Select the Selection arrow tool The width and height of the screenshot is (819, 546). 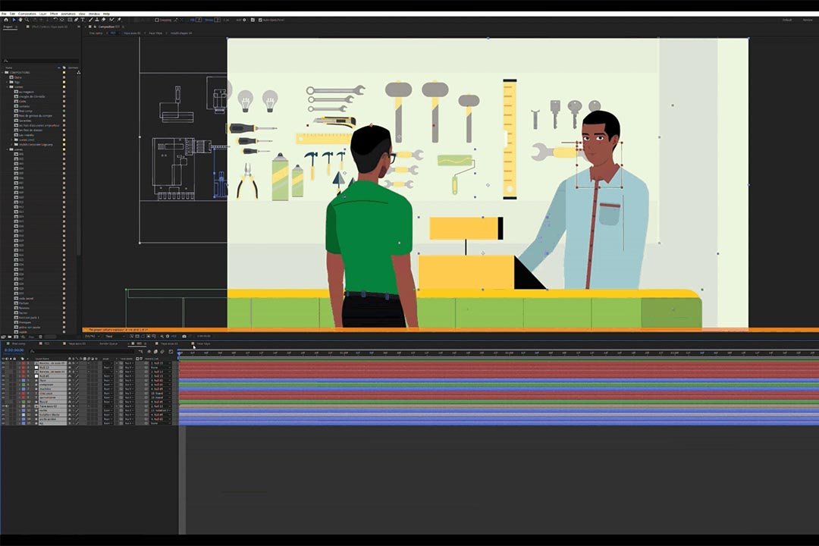point(14,20)
